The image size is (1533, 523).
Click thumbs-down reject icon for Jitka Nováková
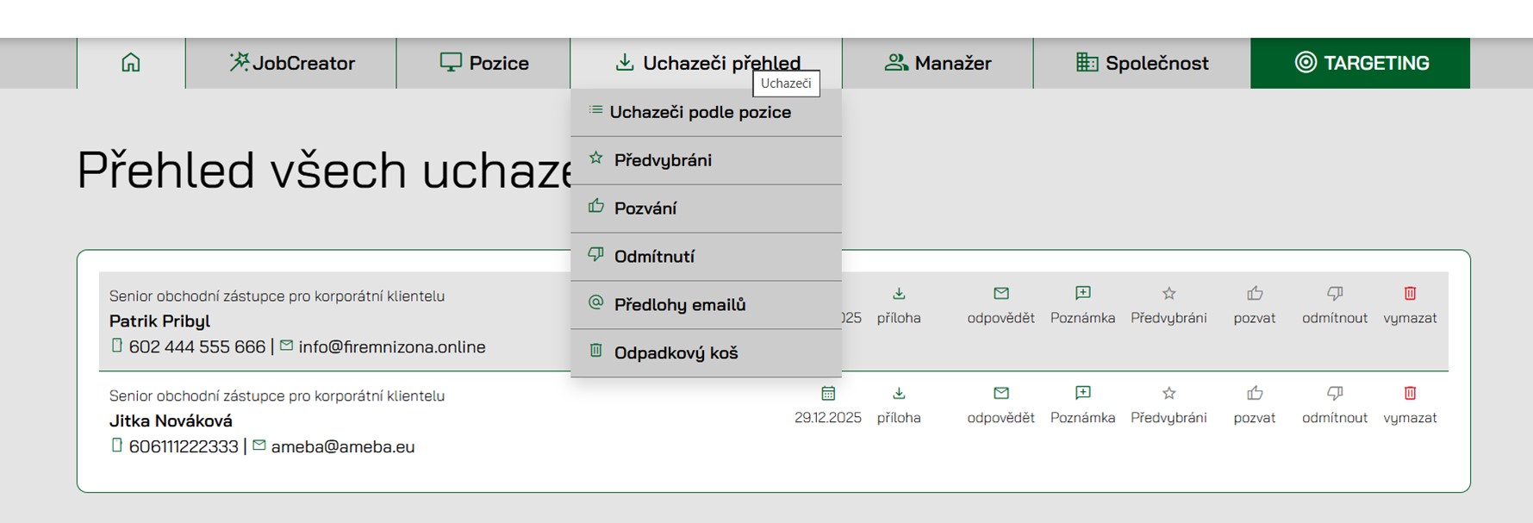(x=1334, y=394)
